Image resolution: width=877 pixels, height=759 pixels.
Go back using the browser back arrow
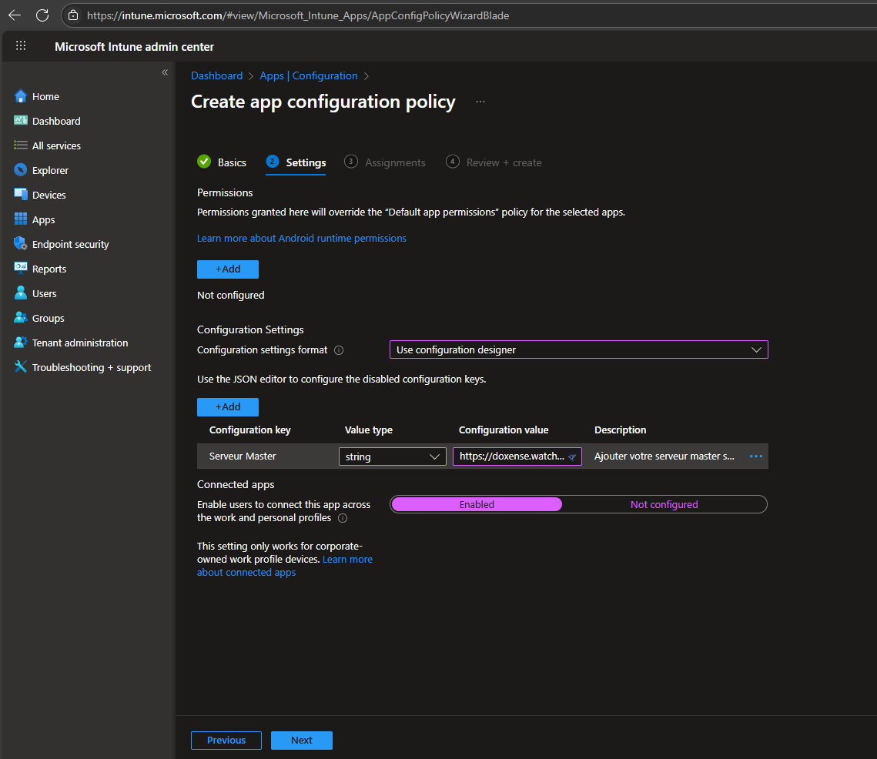[15, 15]
